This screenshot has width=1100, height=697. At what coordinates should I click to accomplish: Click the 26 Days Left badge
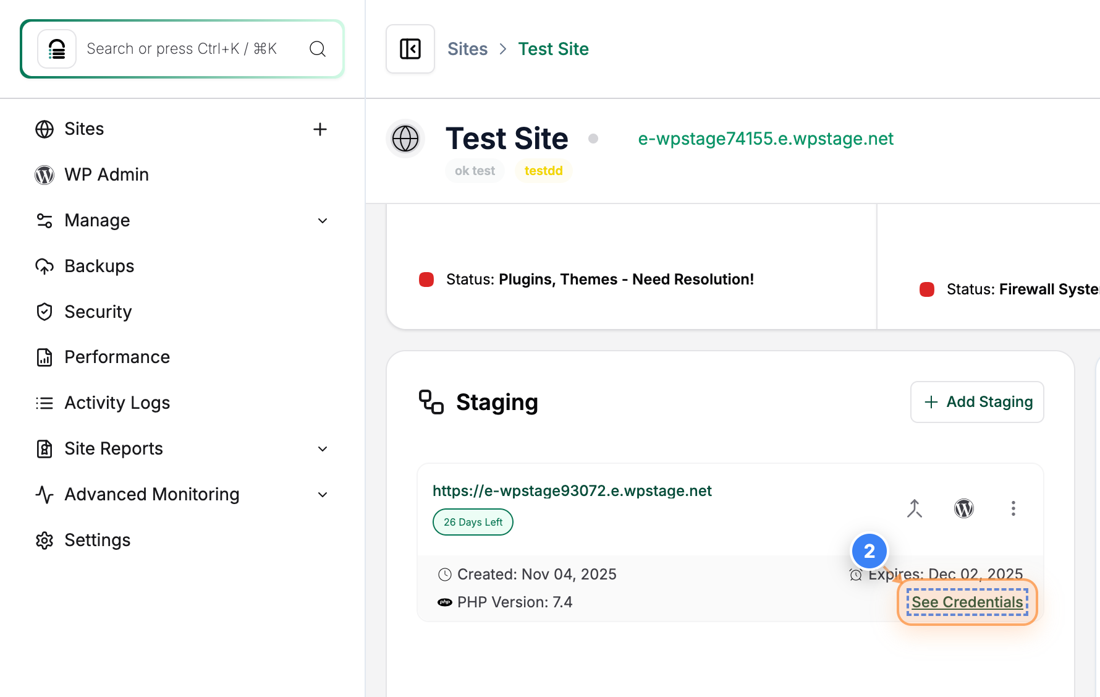[x=473, y=522]
